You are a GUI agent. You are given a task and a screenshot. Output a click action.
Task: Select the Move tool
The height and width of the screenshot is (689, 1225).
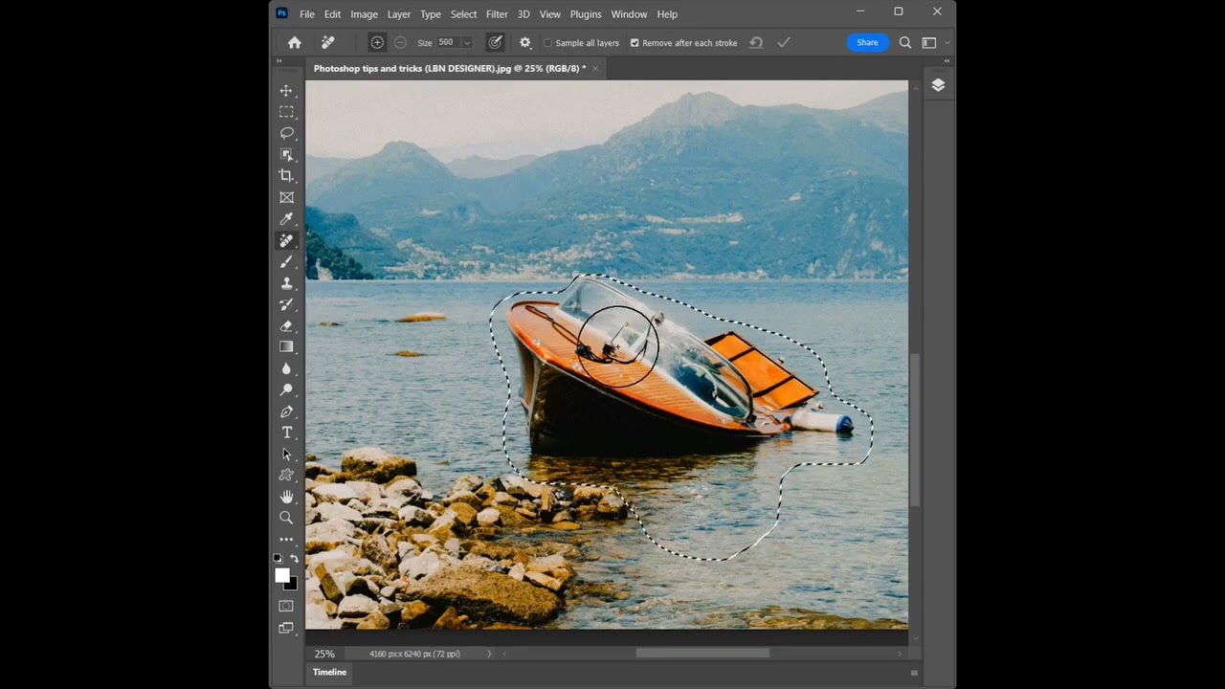tap(286, 90)
